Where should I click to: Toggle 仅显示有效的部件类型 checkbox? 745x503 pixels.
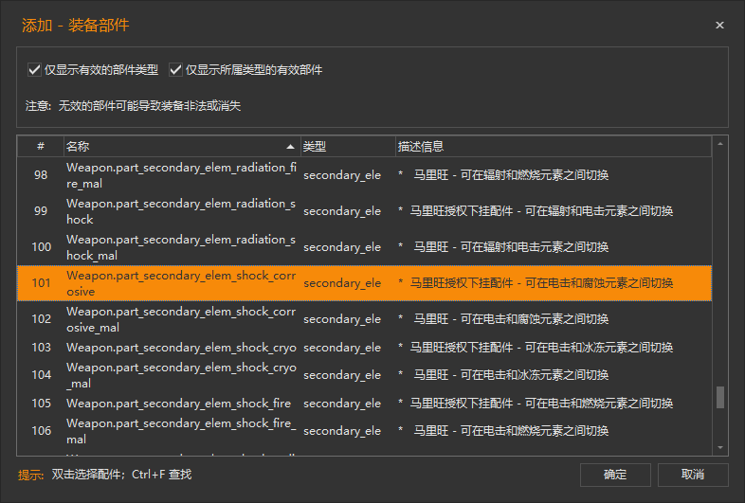(x=35, y=70)
